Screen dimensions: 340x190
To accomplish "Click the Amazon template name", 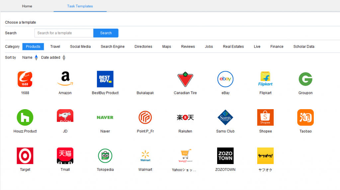I will [x=65, y=93].
